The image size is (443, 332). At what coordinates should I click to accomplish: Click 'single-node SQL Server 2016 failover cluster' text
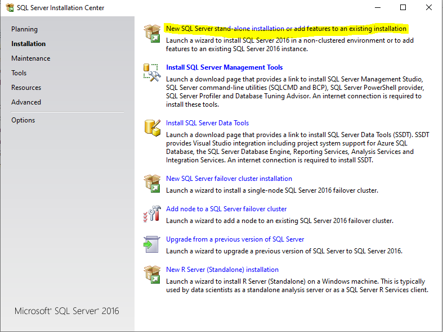[312, 190]
